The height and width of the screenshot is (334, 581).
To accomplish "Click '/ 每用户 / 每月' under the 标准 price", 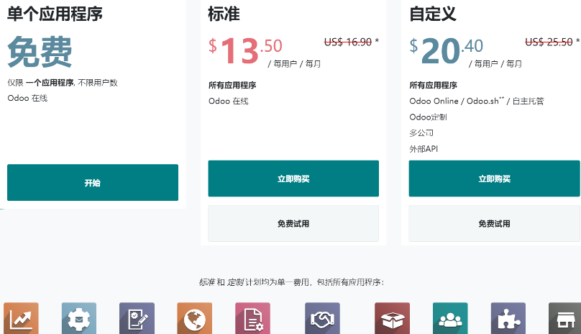I will click(x=294, y=64).
